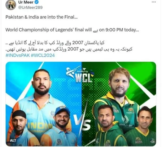Click the Ur Meer display name
The width and height of the screenshot is (166, 147).
click(26, 2)
